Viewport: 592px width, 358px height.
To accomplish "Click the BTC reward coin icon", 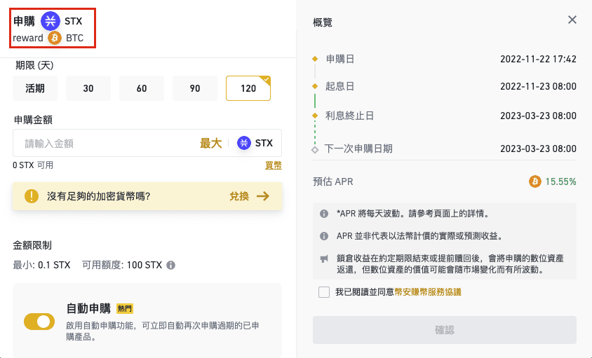I will [55, 38].
